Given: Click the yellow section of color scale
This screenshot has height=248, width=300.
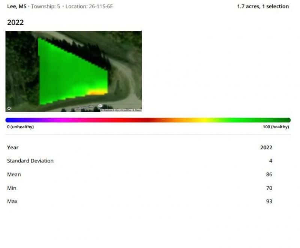Looking at the screenshot, I should (x=204, y=120).
